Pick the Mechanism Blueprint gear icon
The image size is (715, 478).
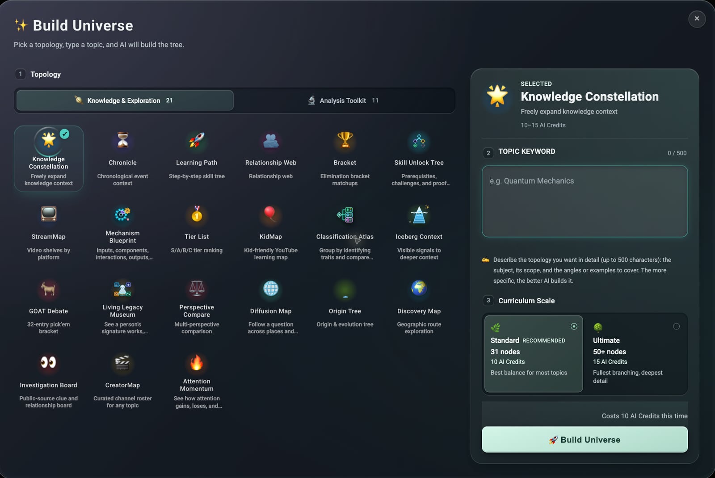(122, 214)
